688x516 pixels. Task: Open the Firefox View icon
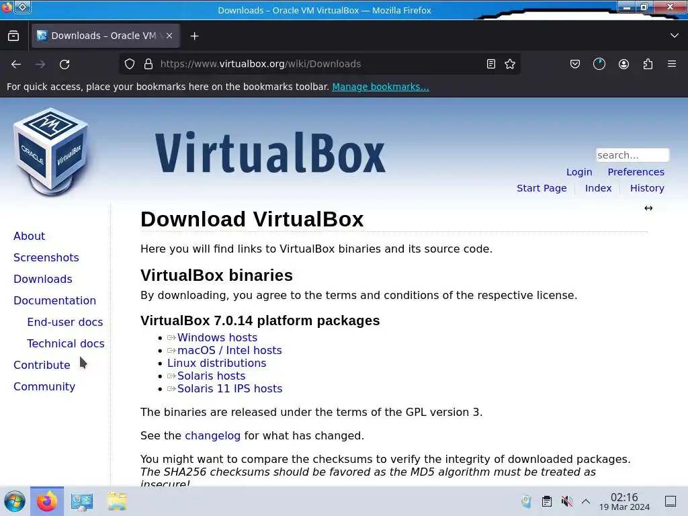13,36
